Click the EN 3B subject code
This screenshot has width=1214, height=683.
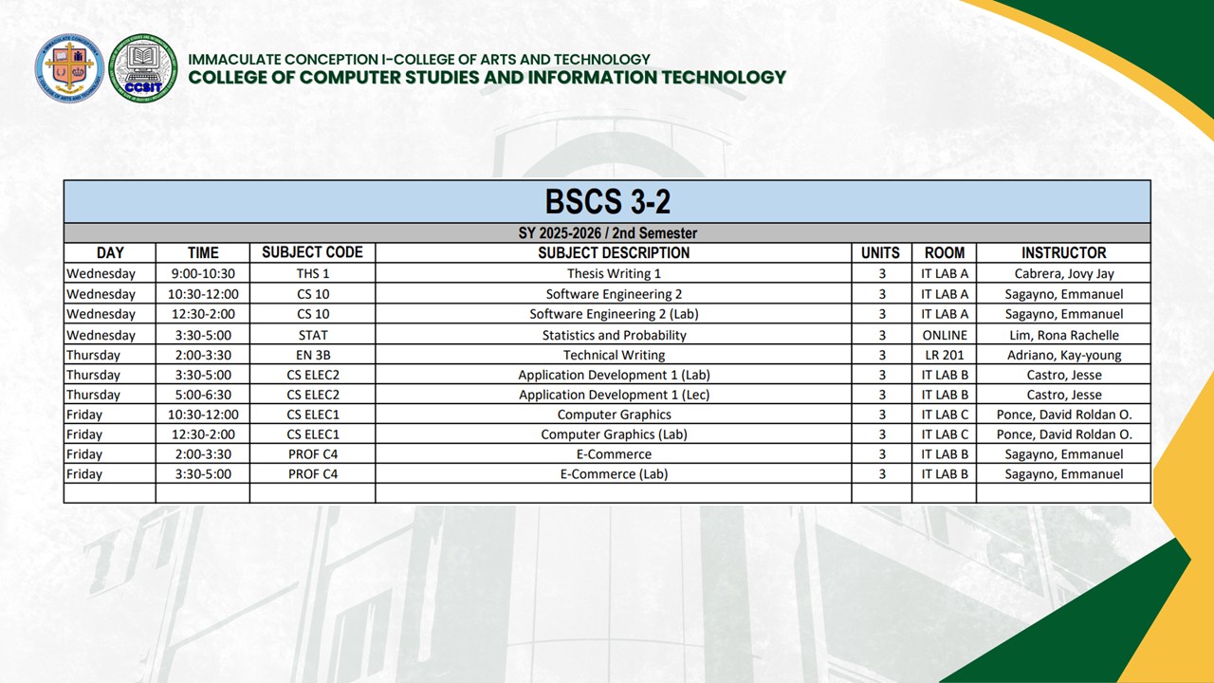pyautogui.click(x=312, y=355)
